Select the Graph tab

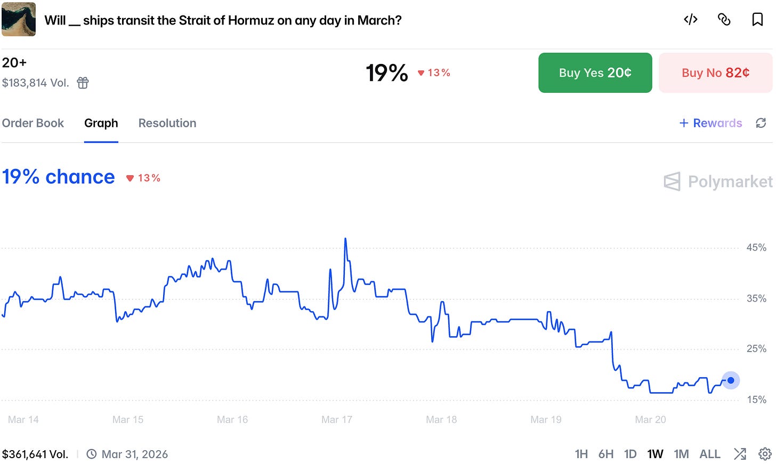pyautogui.click(x=101, y=123)
